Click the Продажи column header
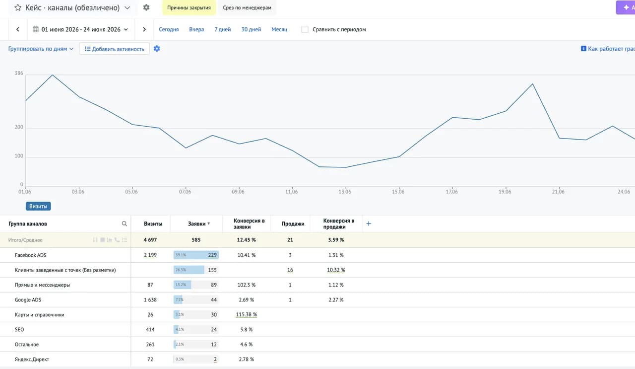 pyautogui.click(x=293, y=224)
